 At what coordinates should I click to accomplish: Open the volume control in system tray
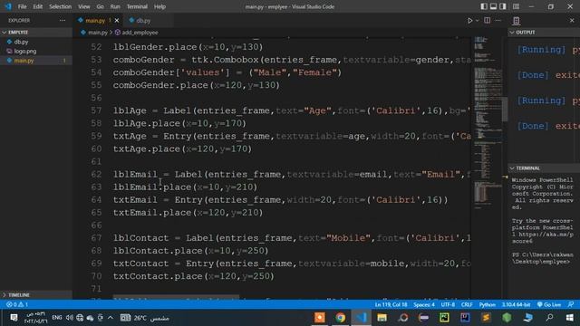[70, 318]
